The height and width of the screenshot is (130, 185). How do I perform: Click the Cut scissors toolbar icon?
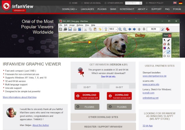(x=85, y=29)
